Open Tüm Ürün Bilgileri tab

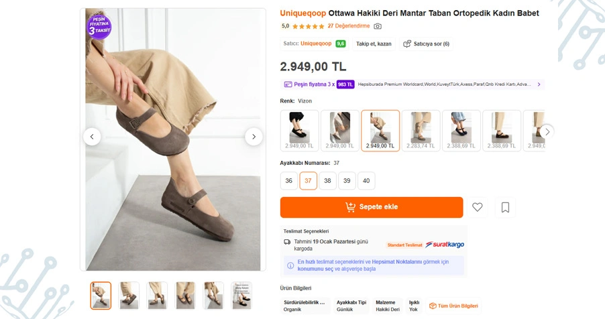coord(453,306)
